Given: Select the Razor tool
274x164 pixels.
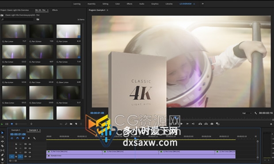Looking at the screenshot, I should [3, 146].
